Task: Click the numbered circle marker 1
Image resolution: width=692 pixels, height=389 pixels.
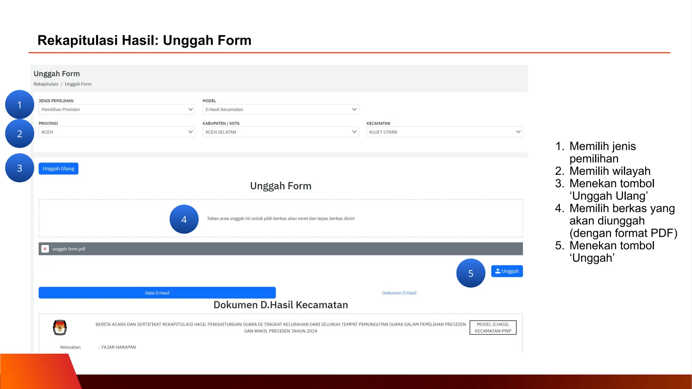Action: click(x=20, y=105)
